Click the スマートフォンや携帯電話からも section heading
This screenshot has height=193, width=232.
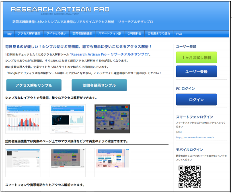pyautogui.click(x=45, y=185)
